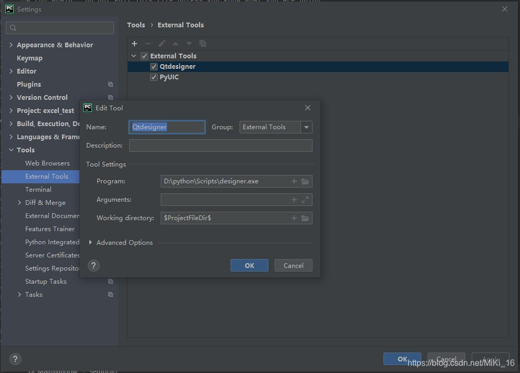This screenshot has height=373, width=520.
Task: Open Startup Tasks settings
Action: click(x=46, y=282)
